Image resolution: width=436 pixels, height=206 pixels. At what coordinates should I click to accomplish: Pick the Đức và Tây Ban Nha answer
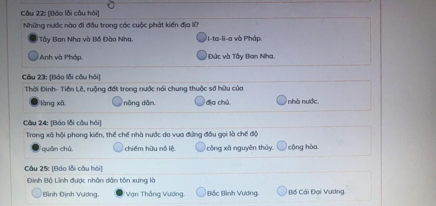coord(202,55)
